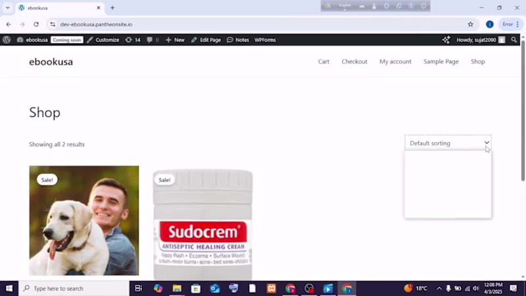Open the volume control in system tray

pyautogui.click(x=476, y=288)
